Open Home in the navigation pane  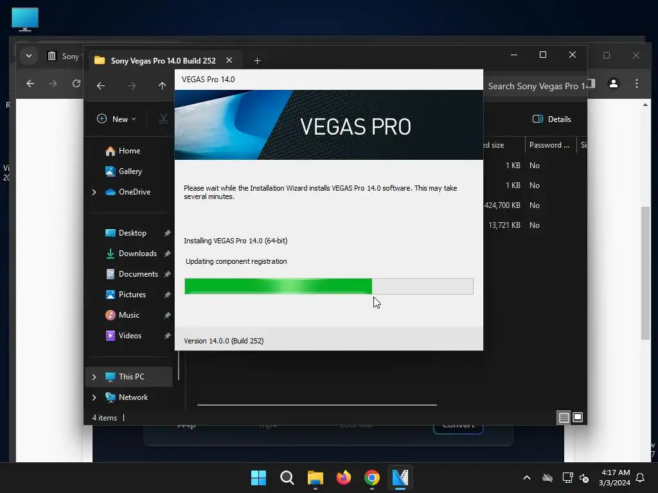[129, 151]
